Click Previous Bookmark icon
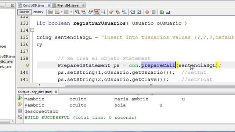 click(x=111, y=12)
